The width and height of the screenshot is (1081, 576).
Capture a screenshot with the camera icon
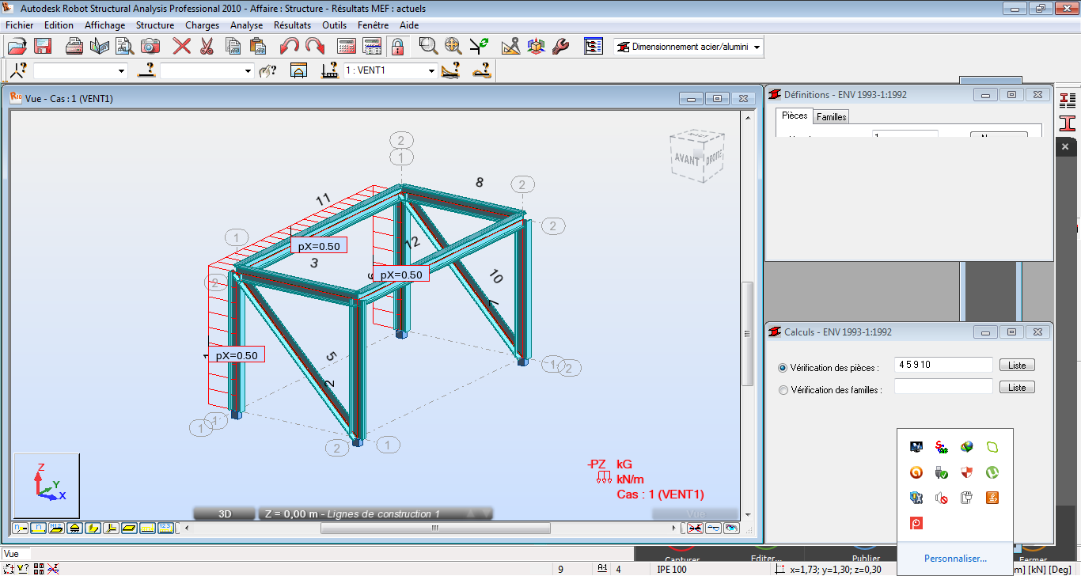150,46
